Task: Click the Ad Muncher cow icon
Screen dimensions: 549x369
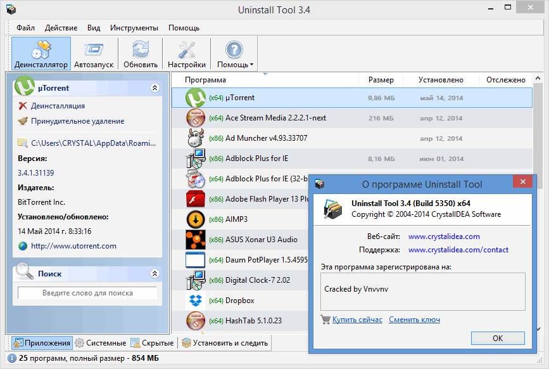Action: (x=196, y=138)
